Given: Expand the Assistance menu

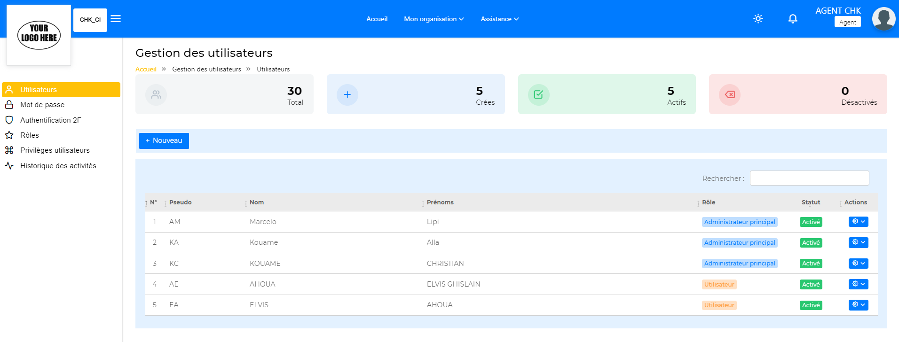Looking at the screenshot, I should tap(499, 19).
